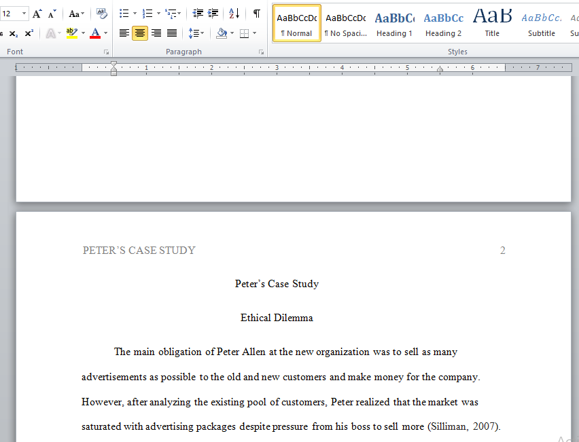Apply the Subtitle style

click(x=542, y=23)
